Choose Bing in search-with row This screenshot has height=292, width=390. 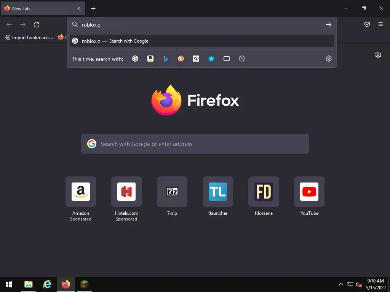point(166,59)
